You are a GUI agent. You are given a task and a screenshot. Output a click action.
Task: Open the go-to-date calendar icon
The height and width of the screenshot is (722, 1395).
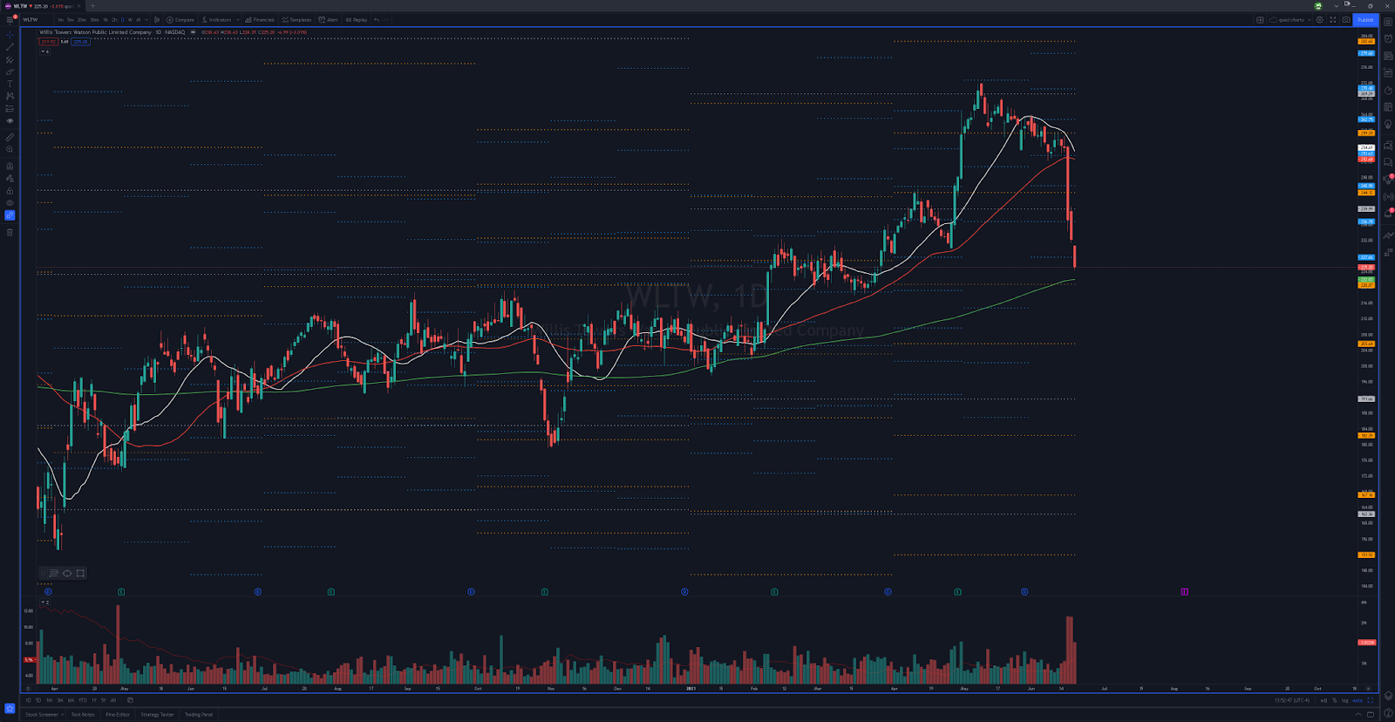click(x=130, y=700)
